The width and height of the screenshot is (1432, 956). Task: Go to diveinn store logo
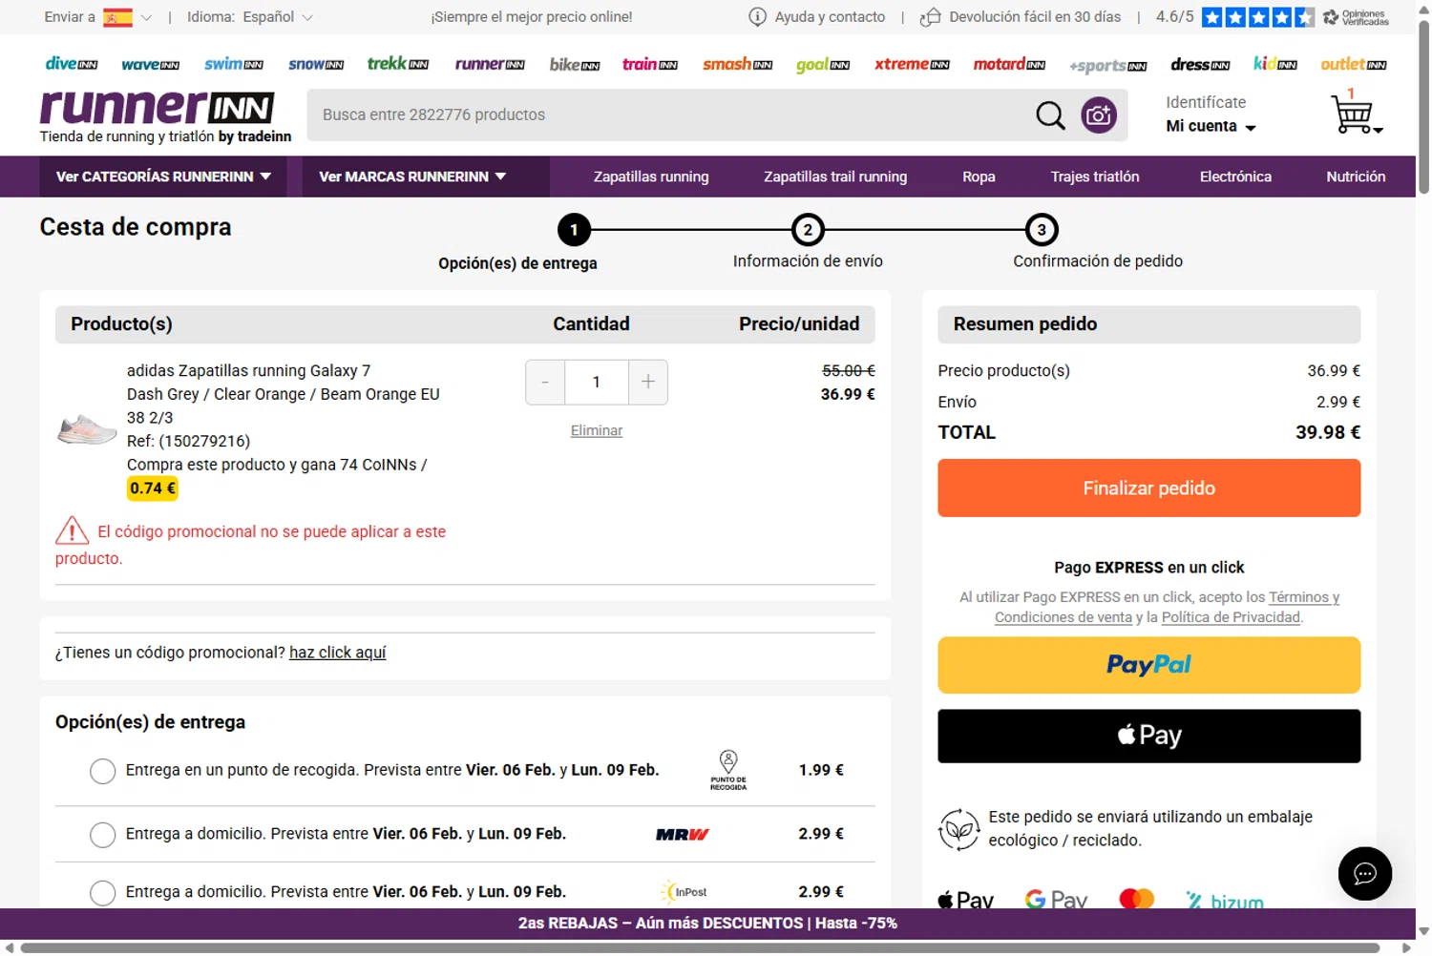pos(72,64)
